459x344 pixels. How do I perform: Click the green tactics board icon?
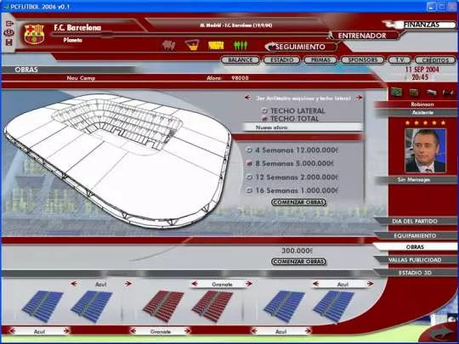pyautogui.click(x=397, y=93)
